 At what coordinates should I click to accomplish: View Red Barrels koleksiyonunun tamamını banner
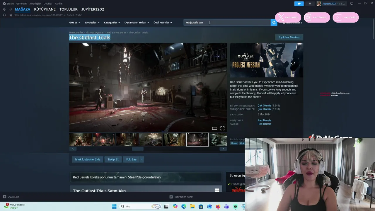tap(146, 177)
